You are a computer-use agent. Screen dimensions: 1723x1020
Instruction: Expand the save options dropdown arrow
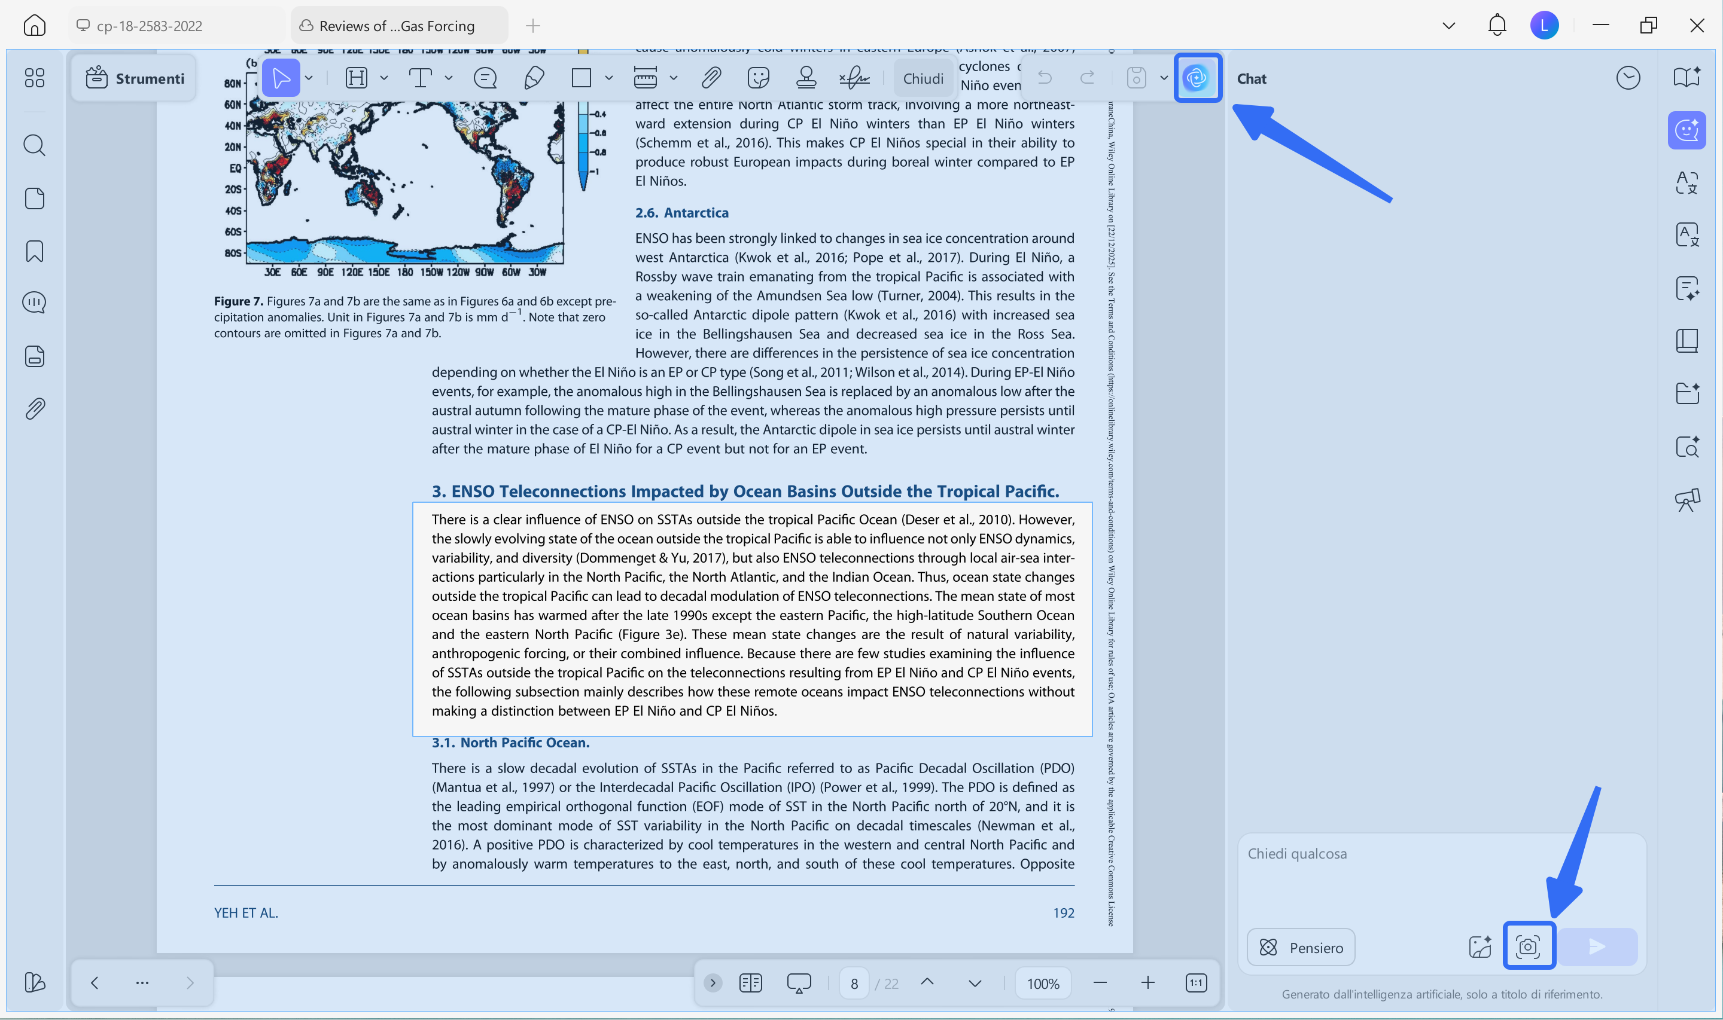(x=1164, y=78)
